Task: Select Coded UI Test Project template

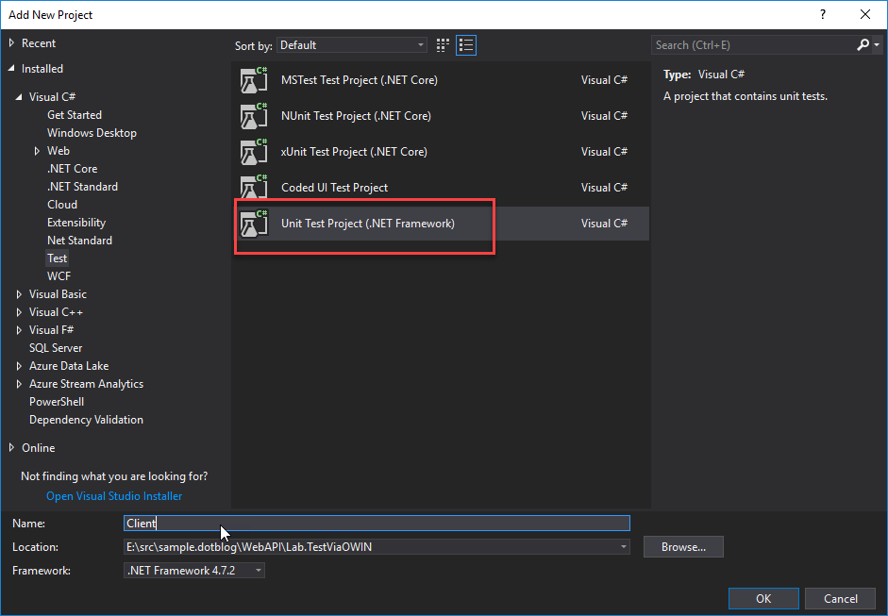Action: pyautogui.click(x=441, y=188)
